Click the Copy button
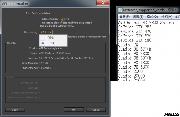Screen dimensions: 180x117 pyautogui.click(x=15, y=110)
